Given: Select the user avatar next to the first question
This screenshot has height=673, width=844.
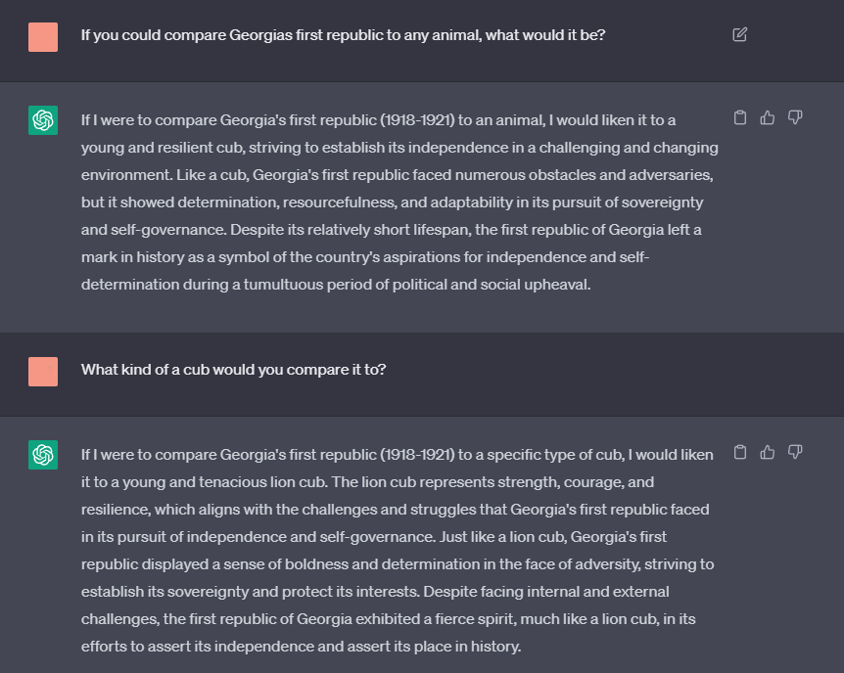Looking at the screenshot, I should [43, 37].
